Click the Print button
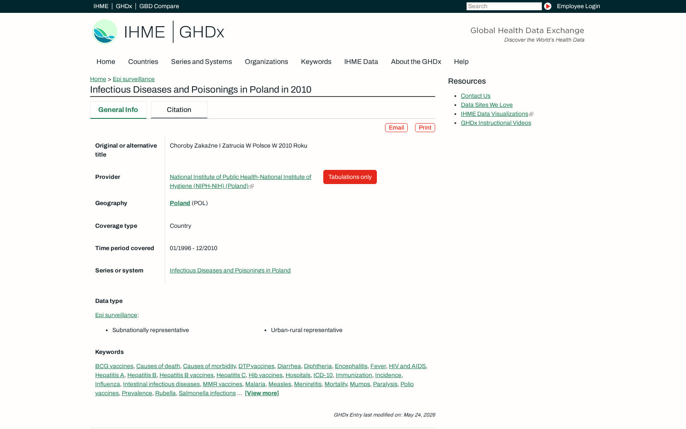Image resolution: width=686 pixels, height=429 pixels. click(425, 128)
